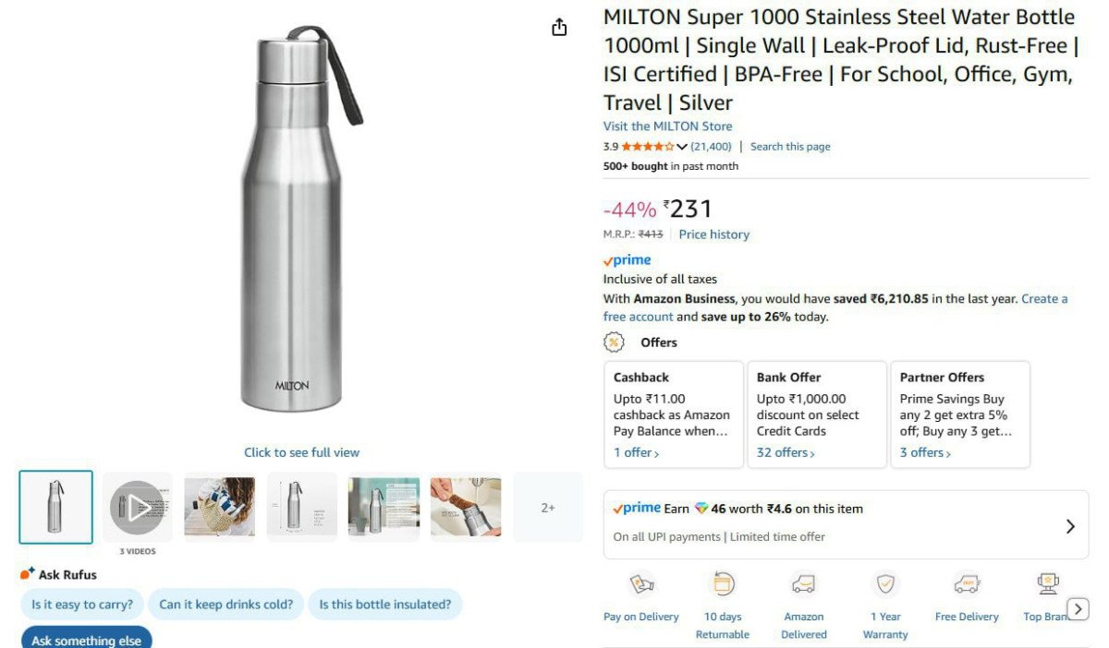
Task: Select 'Can it keep drinks cold?' suggestion
Action: click(x=225, y=605)
